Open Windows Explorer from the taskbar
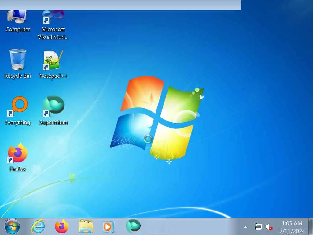 (x=86, y=227)
